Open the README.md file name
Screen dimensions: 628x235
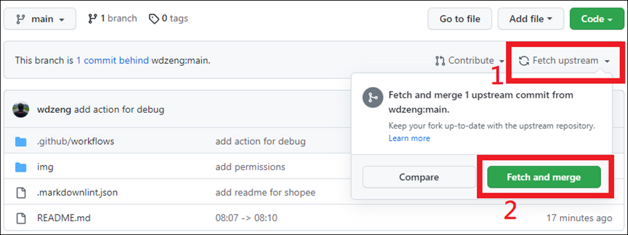[63, 218]
